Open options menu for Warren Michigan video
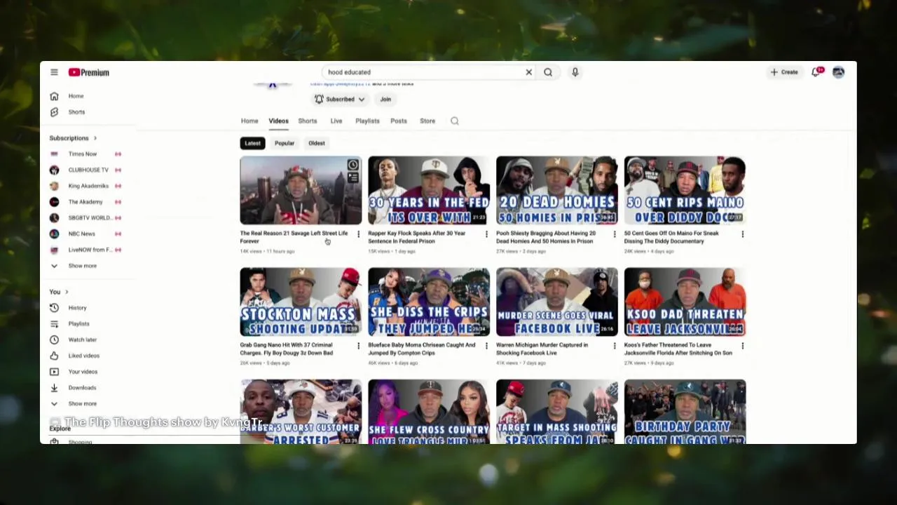This screenshot has width=897, height=505. (x=615, y=346)
